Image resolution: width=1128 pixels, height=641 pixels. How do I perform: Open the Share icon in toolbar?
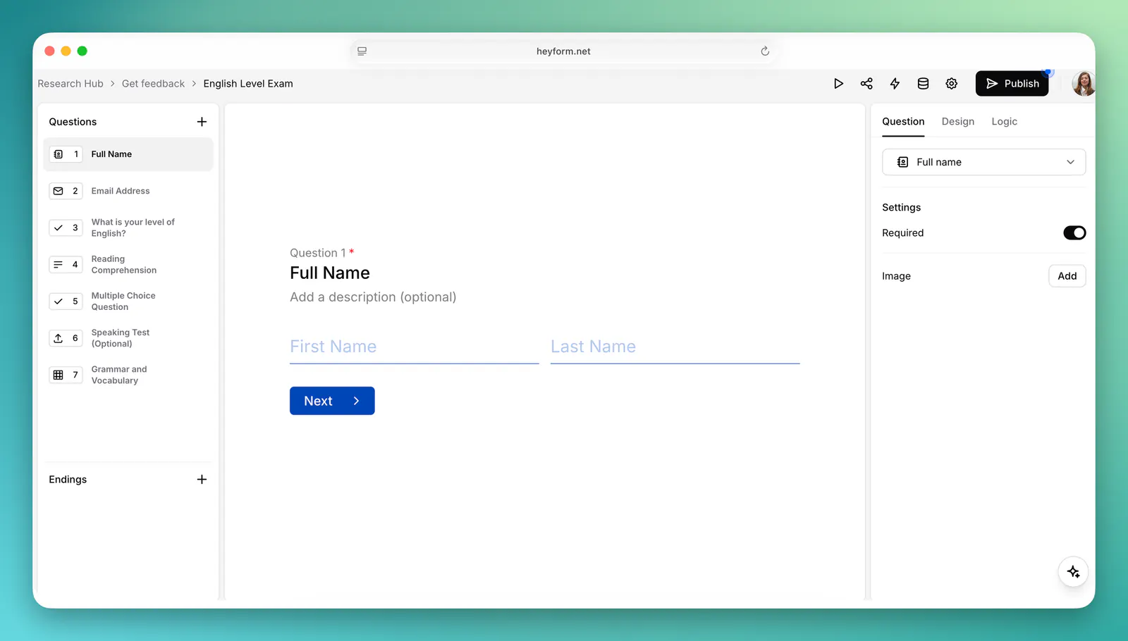click(x=866, y=84)
